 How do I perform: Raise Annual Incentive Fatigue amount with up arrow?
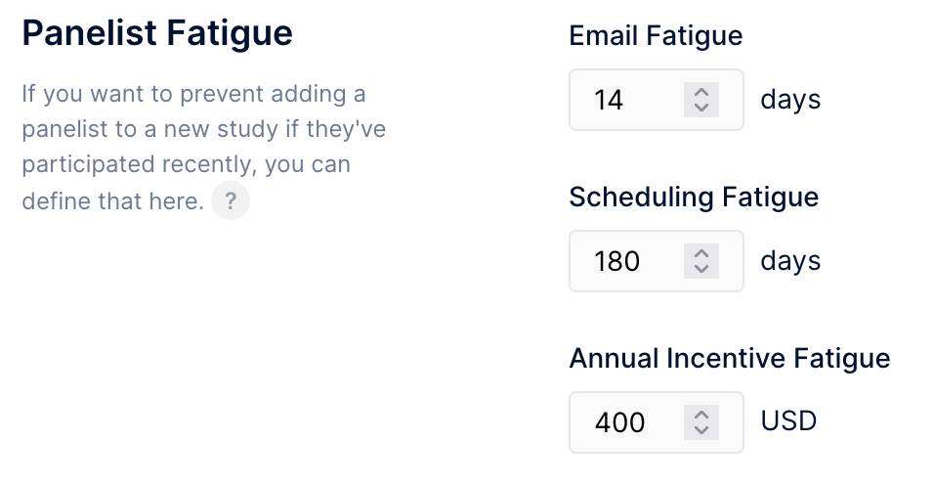click(x=701, y=415)
